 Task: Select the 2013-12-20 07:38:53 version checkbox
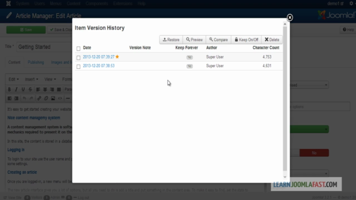[78, 67]
